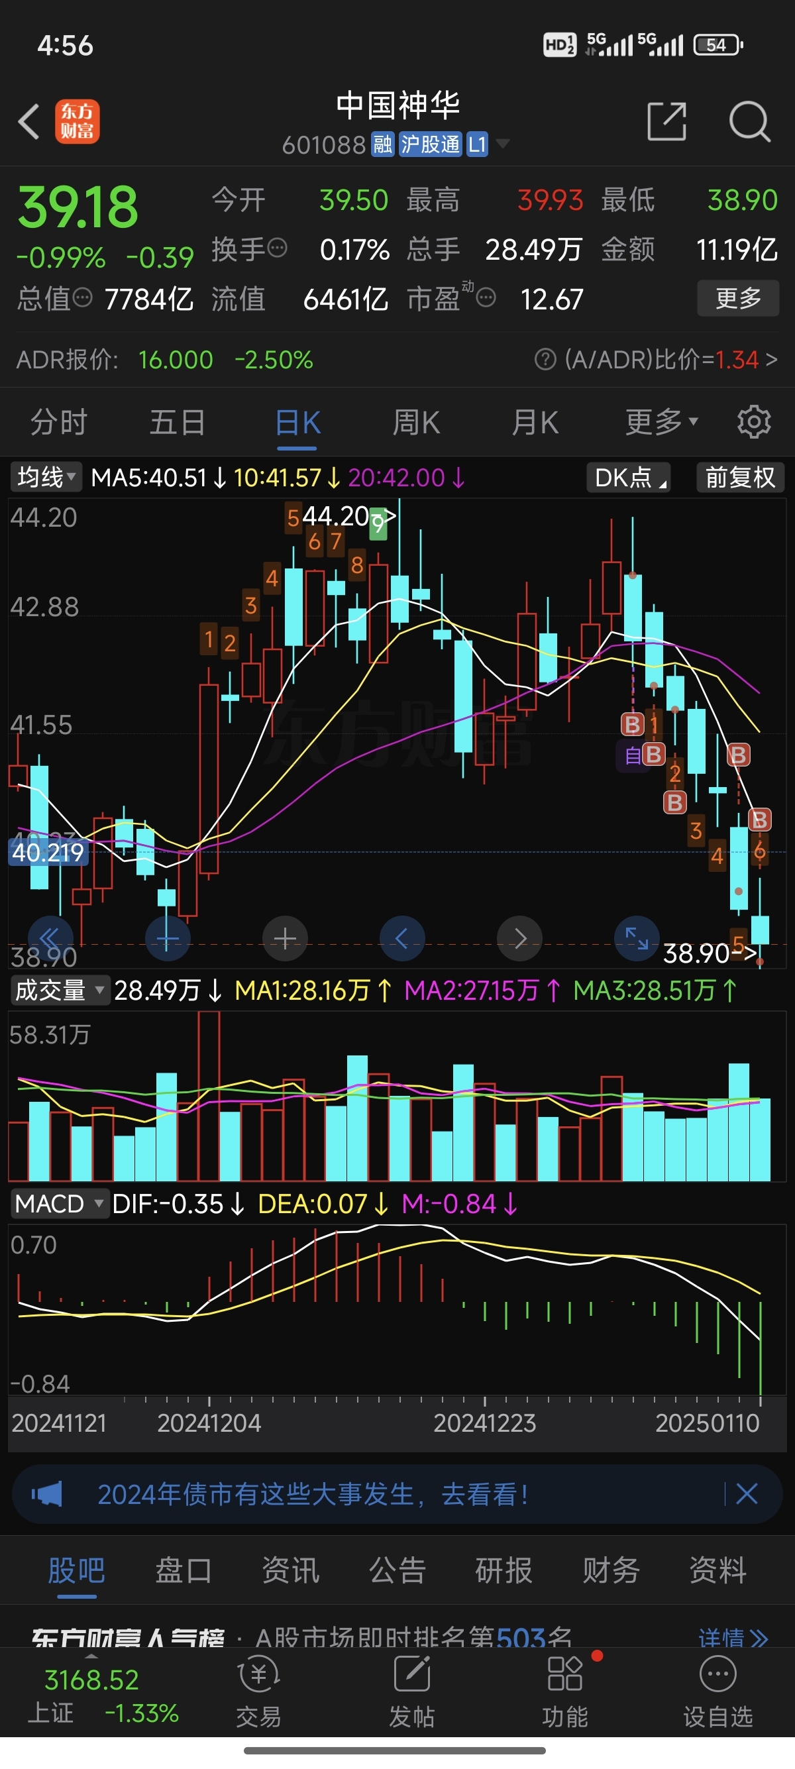Expand 更多 chart period dropdown
The width and height of the screenshot is (795, 1769).
(x=661, y=421)
